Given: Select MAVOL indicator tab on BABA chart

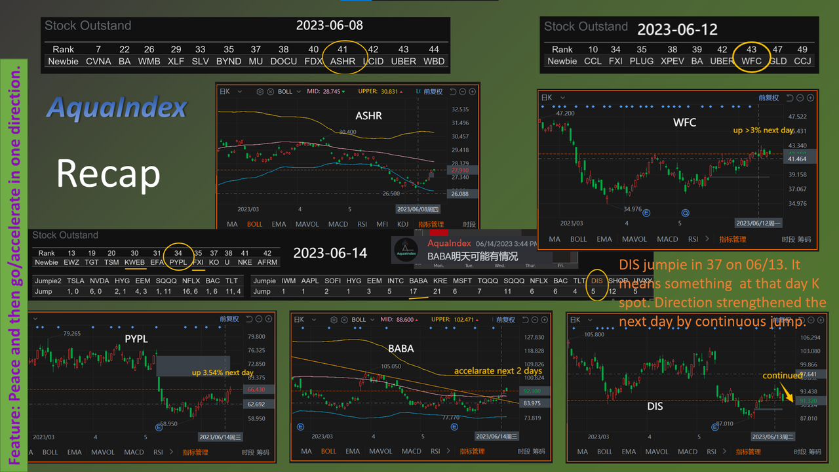Looking at the screenshot, I should (381, 451).
